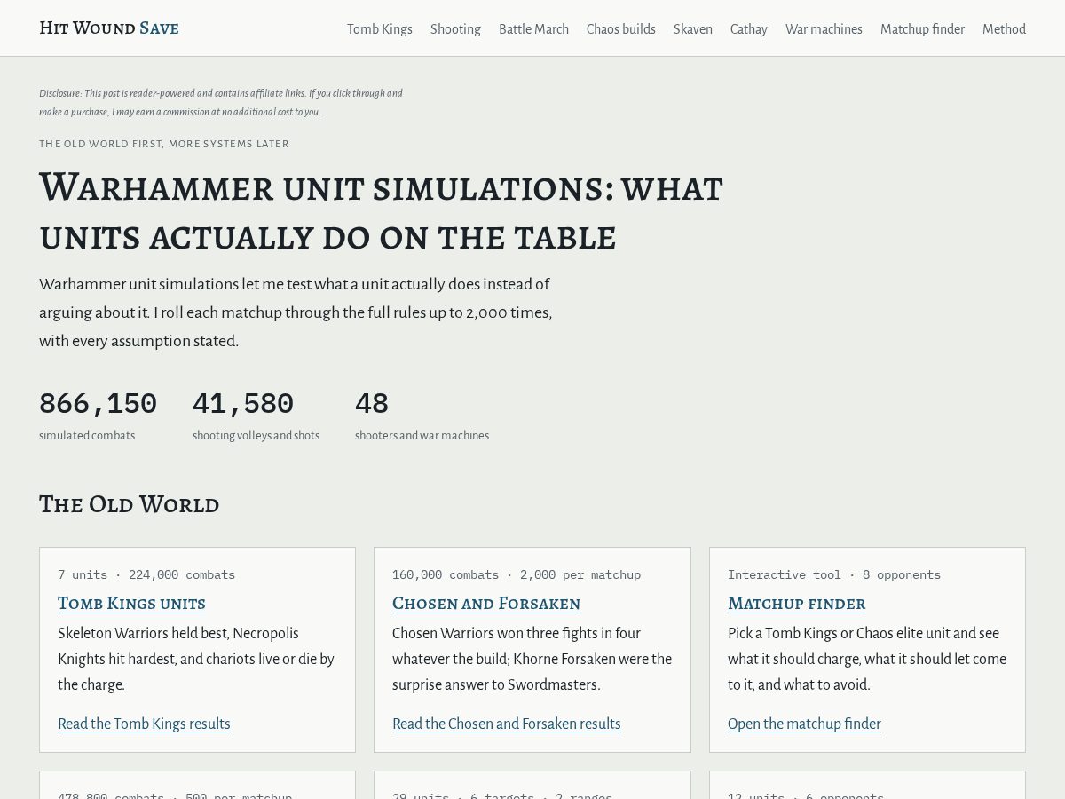Click the 41,580 shooting volleys figure

243,404
